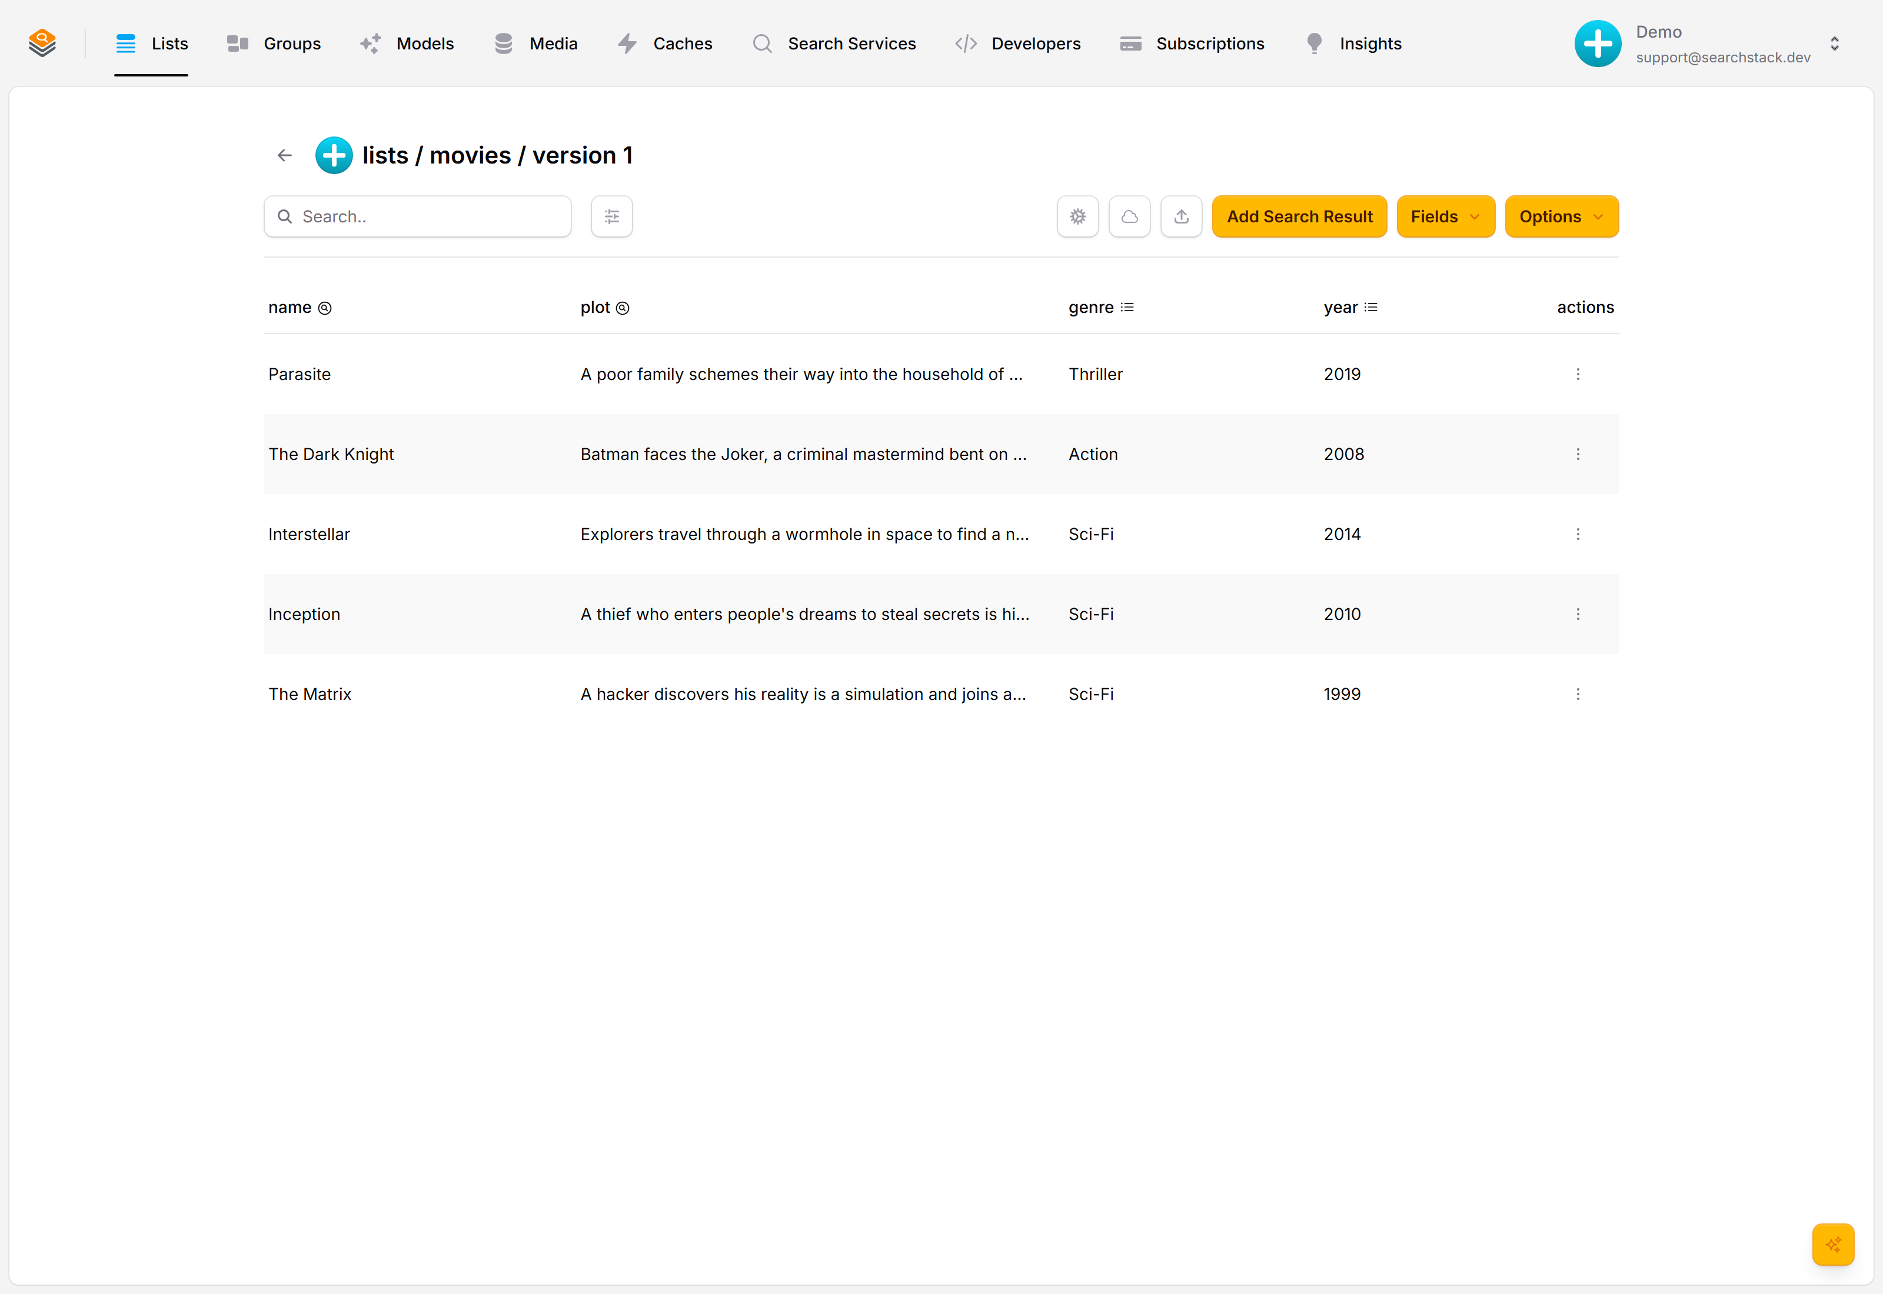Click the genre column list icon
The width and height of the screenshot is (1883, 1294).
(x=1127, y=307)
